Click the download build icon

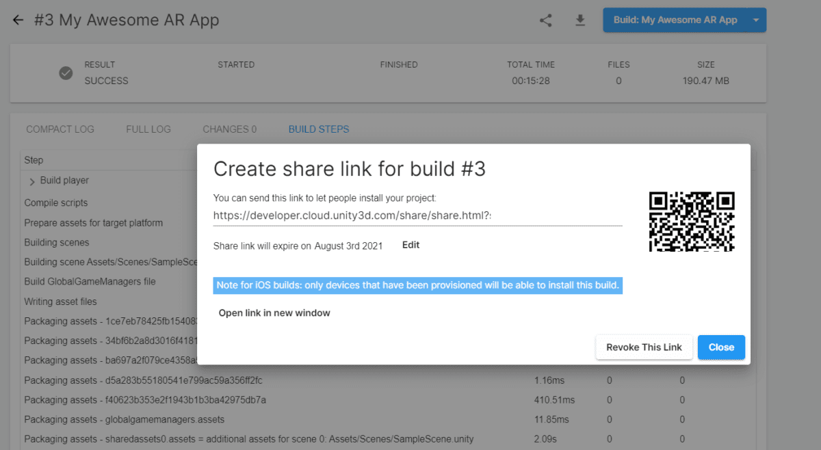tap(579, 21)
